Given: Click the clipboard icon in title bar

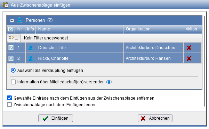Looking at the screenshot, I should pyautogui.click(x=6, y=5).
